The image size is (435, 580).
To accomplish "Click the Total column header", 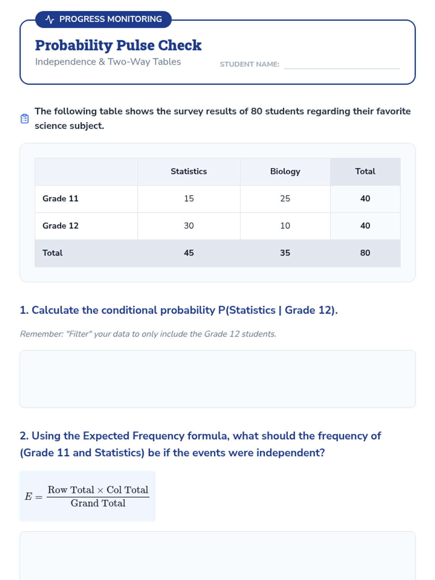I will (x=365, y=171).
